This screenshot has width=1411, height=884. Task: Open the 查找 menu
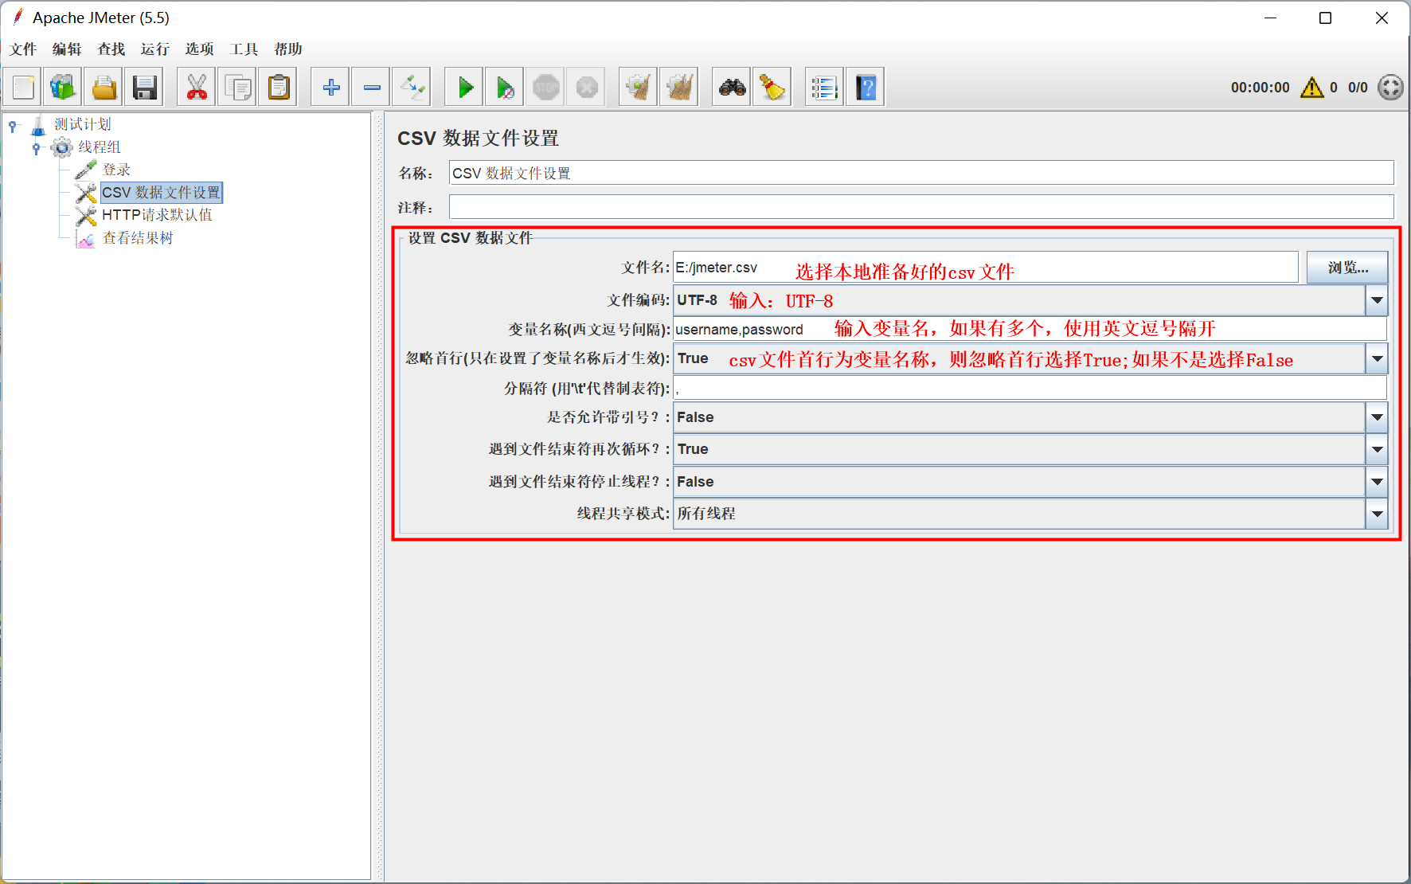pyautogui.click(x=111, y=49)
